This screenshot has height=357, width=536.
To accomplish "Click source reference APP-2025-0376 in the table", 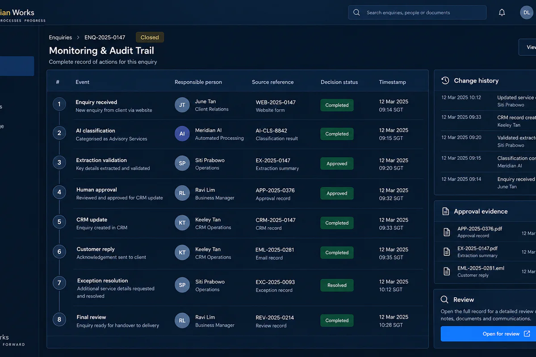I will [x=275, y=191].
